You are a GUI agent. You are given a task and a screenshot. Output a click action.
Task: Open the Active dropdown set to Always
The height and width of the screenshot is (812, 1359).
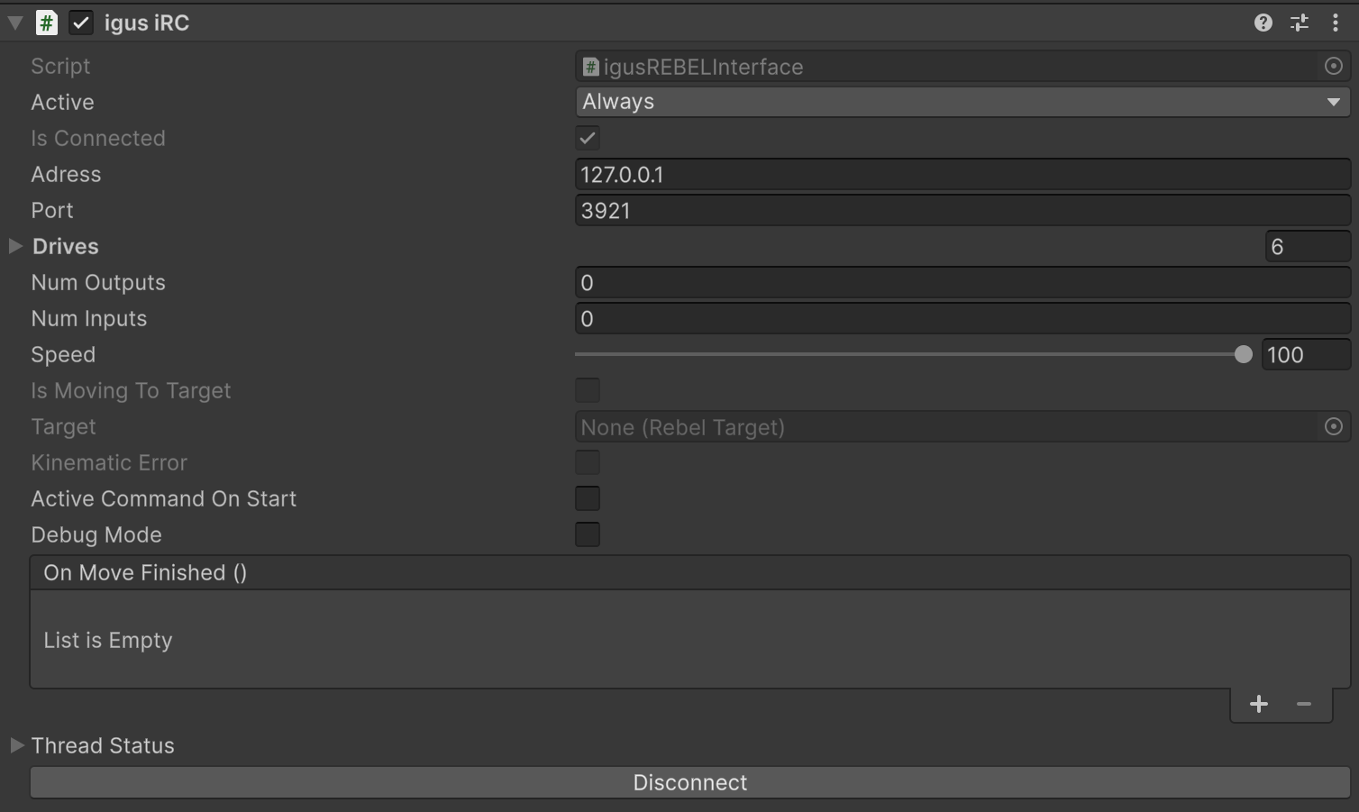(x=962, y=102)
